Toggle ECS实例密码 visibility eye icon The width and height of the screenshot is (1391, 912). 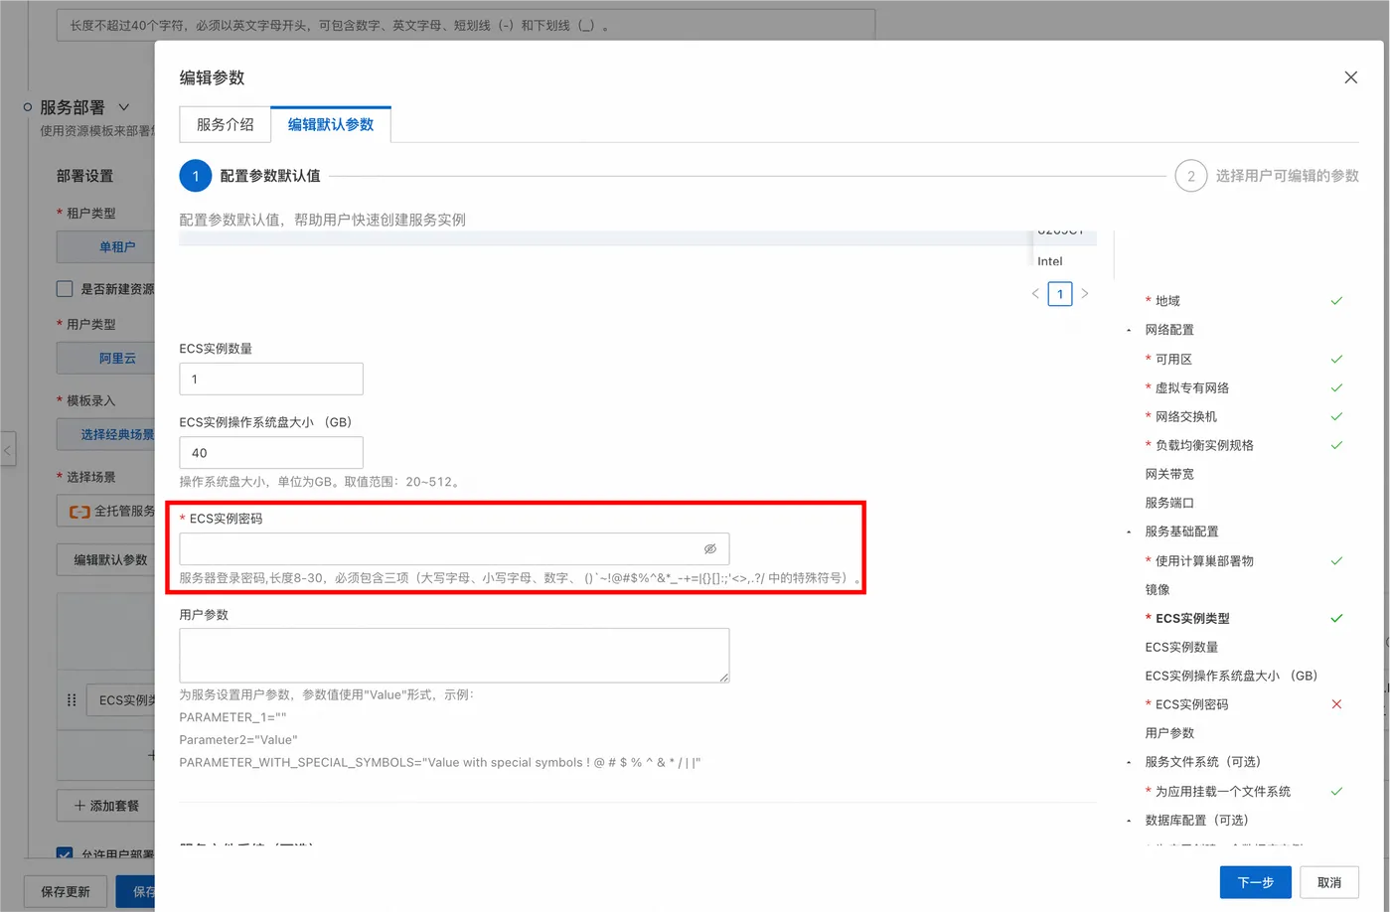[x=709, y=548]
